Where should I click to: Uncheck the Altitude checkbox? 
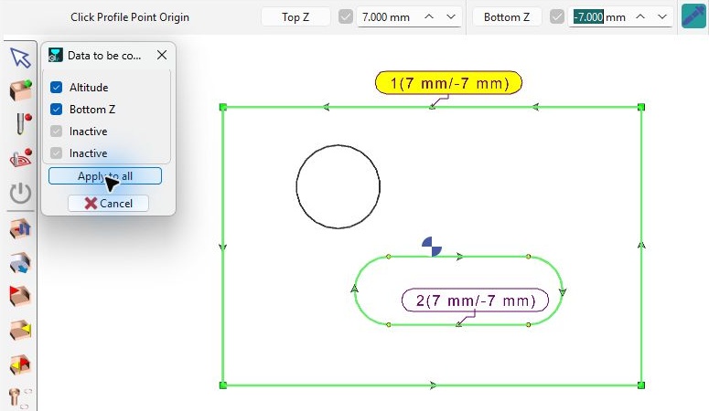[56, 87]
